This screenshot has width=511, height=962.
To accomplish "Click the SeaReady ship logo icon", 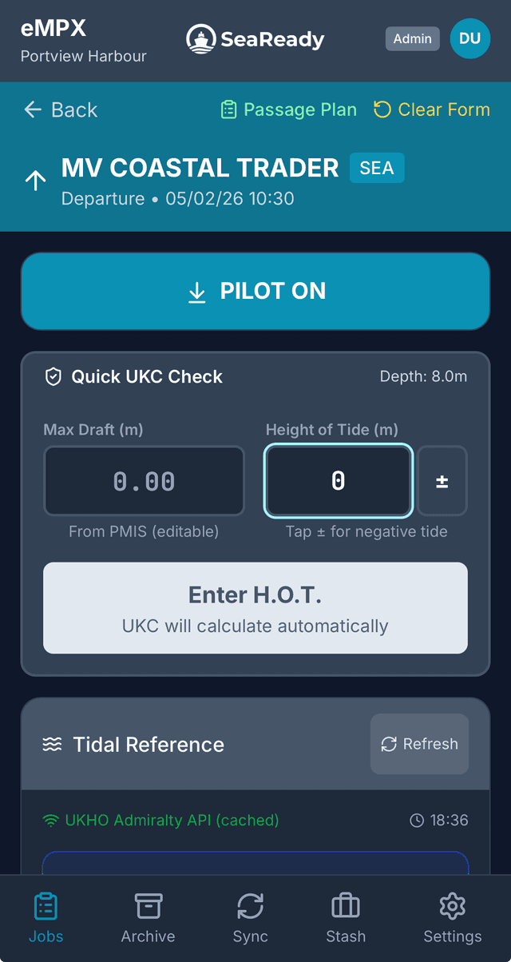I will 201,39.
